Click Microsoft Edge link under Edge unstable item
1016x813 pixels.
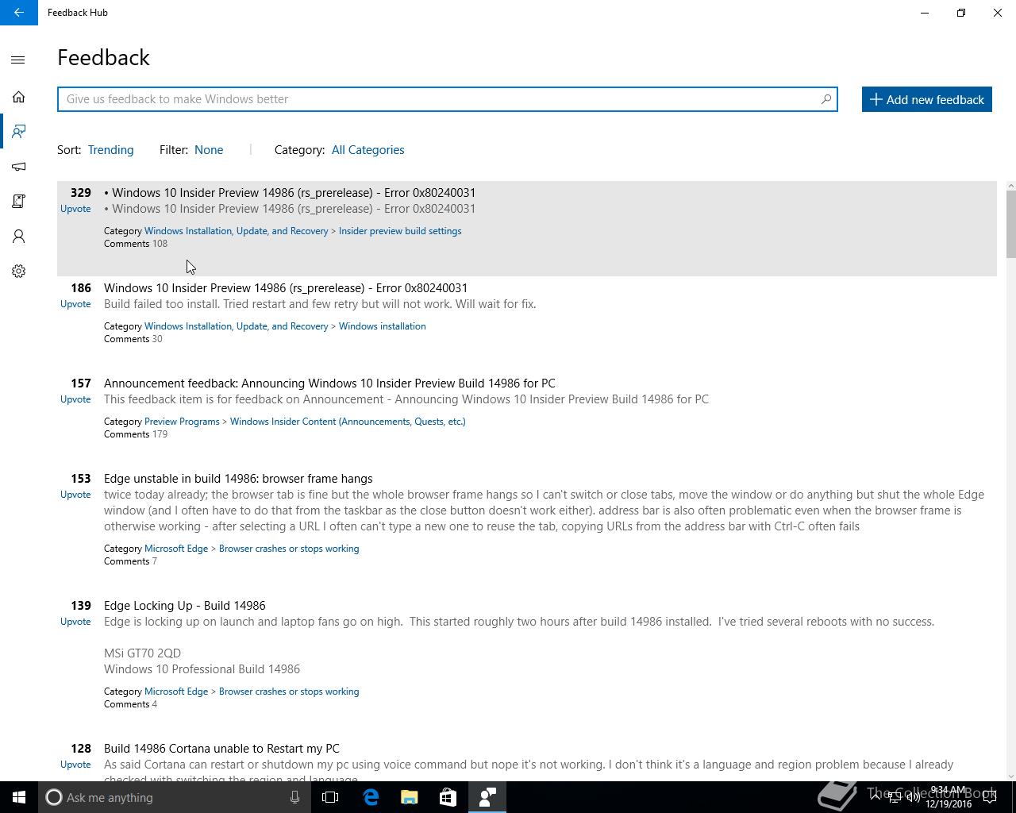(176, 549)
